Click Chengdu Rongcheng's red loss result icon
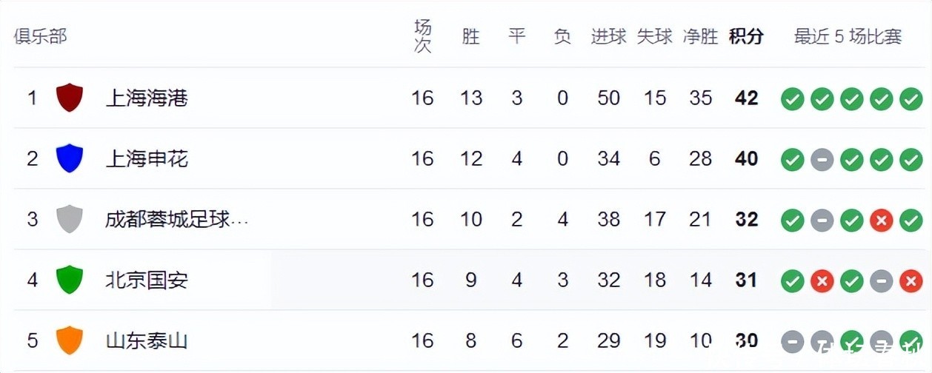The image size is (932, 373). click(881, 220)
